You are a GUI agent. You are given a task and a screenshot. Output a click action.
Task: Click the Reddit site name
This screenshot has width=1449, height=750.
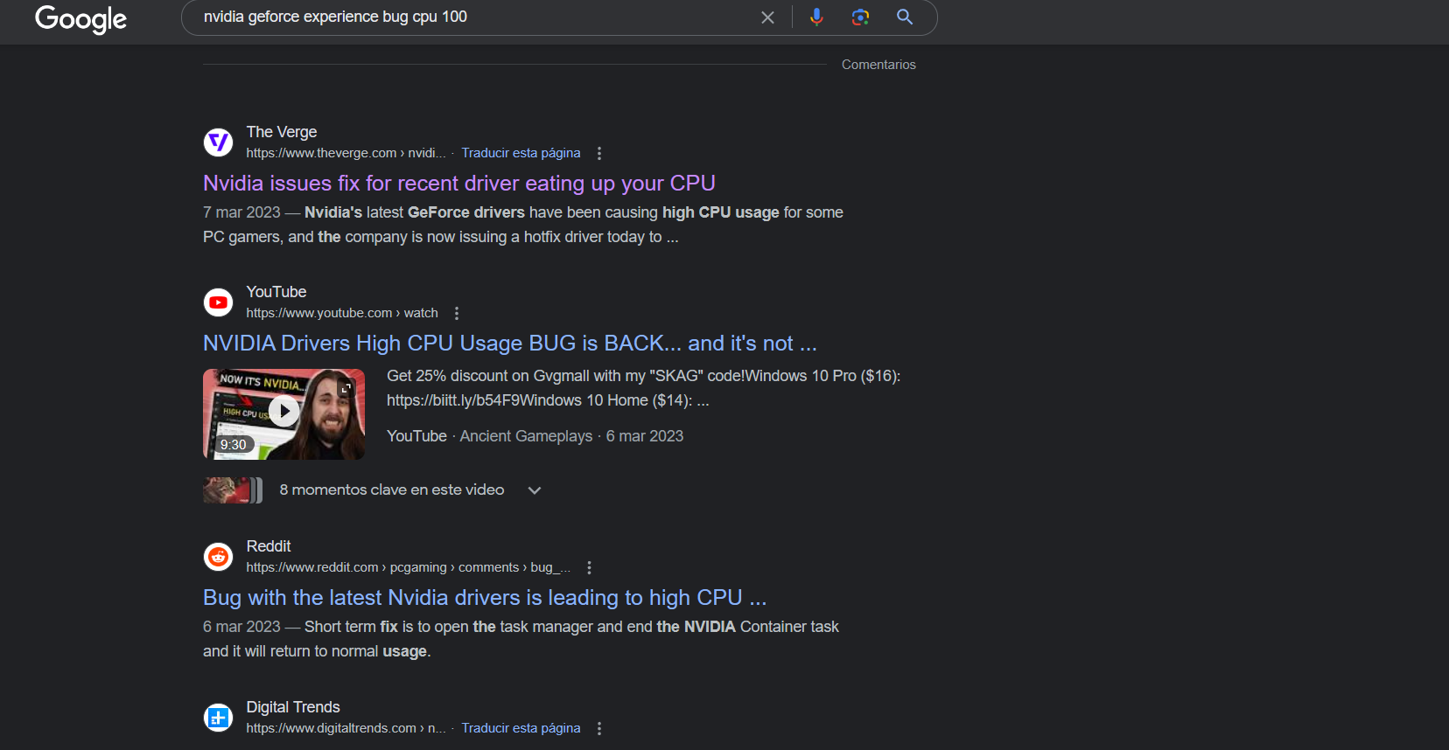tap(269, 546)
